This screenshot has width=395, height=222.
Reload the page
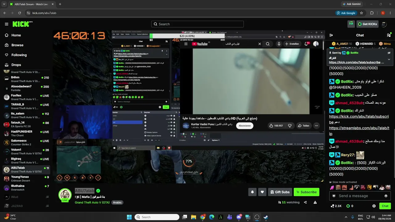coord(19,13)
